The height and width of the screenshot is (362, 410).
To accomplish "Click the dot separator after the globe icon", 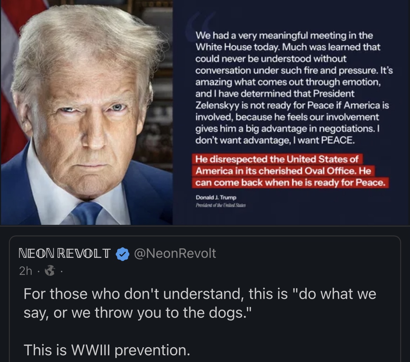I will pos(61,271).
